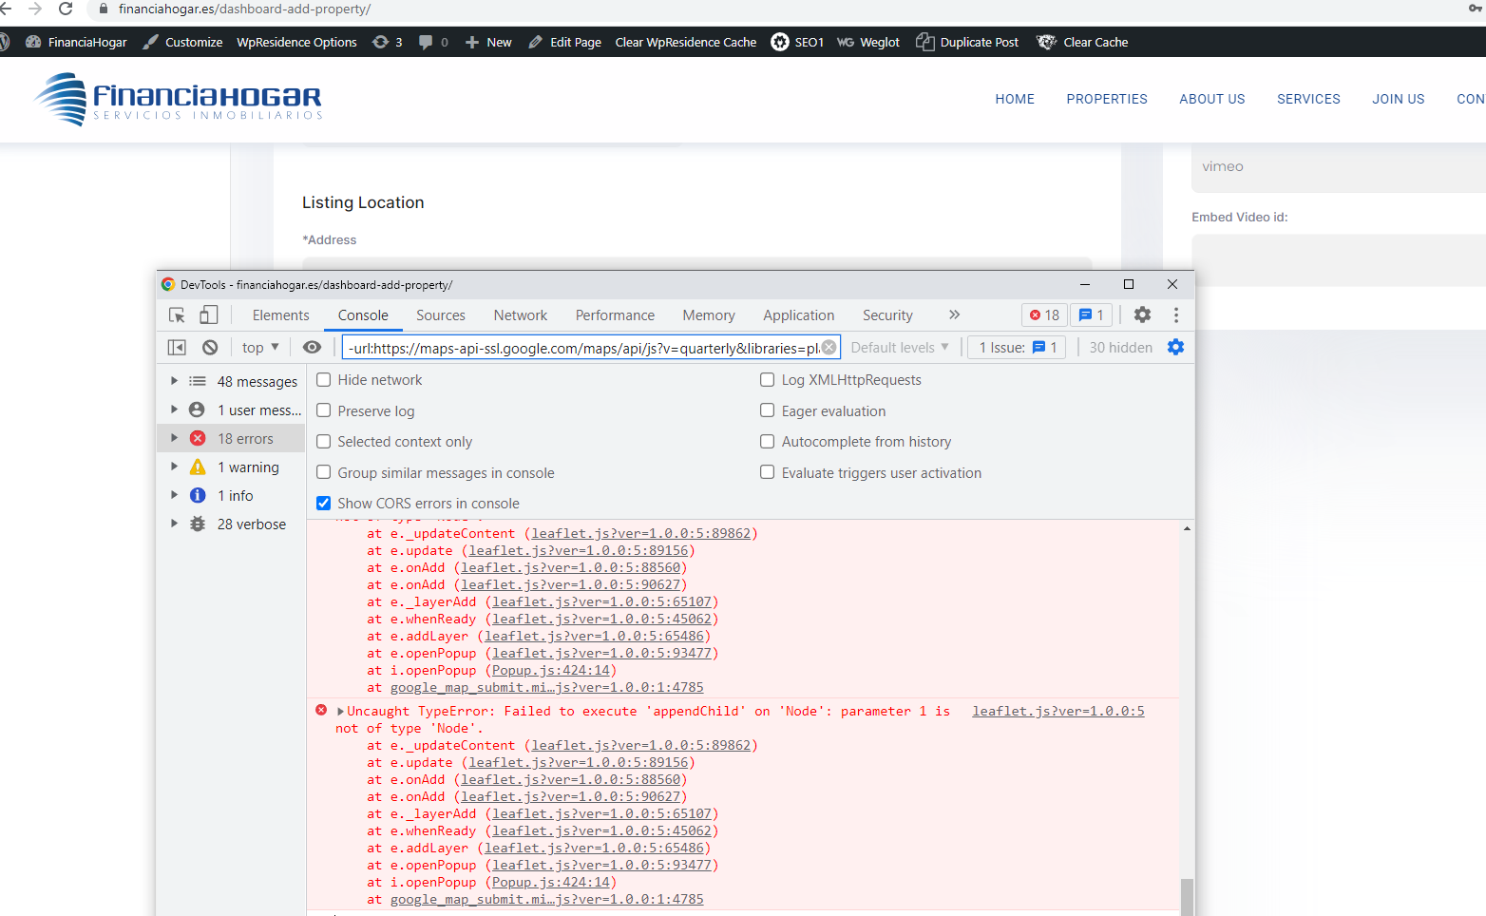Enable Hide network checkbox
The height and width of the screenshot is (916, 1486).
coord(324,380)
